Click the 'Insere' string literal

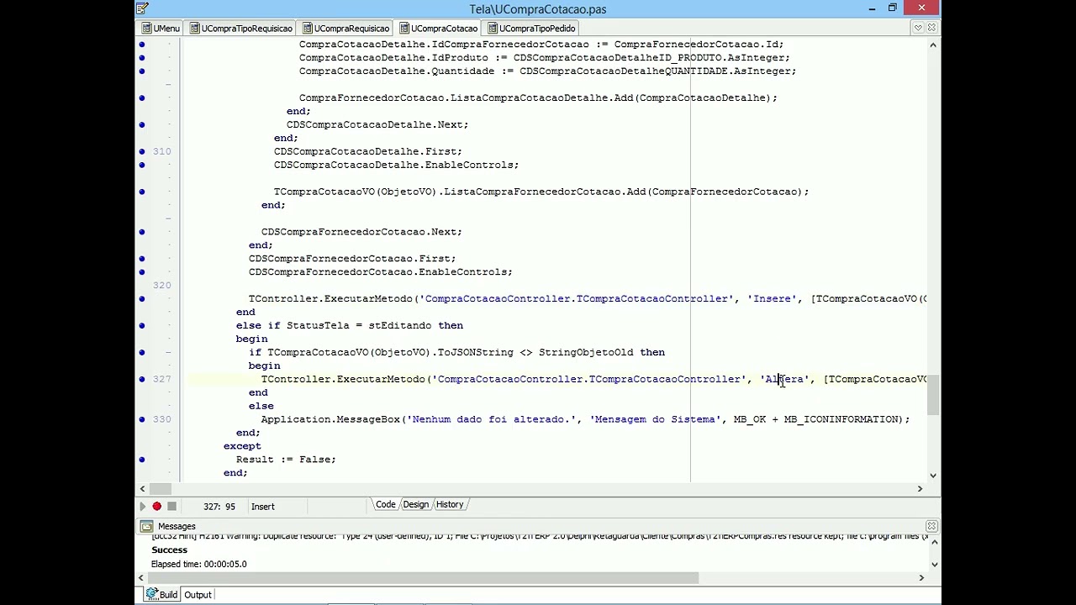(772, 298)
